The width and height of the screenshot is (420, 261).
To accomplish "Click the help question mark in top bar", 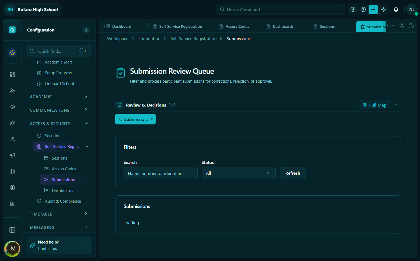I will click(x=363, y=9).
